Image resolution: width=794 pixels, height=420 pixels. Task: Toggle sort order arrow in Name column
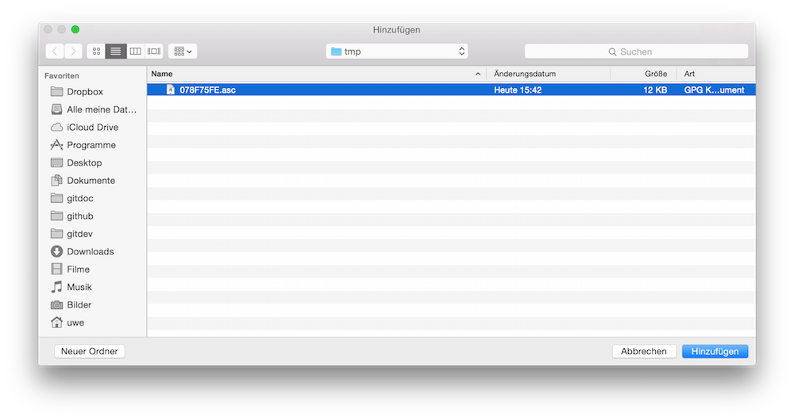point(477,74)
